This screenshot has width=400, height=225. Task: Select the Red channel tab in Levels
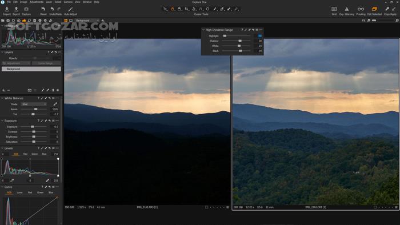pyautogui.click(x=25, y=154)
